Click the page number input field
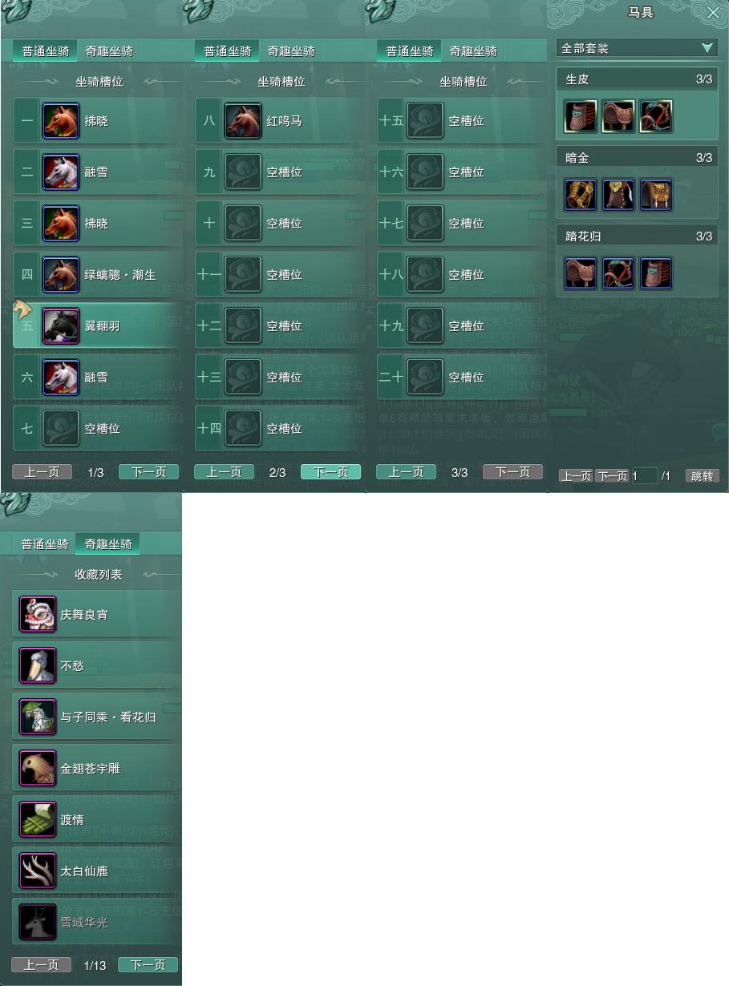The height and width of the screenshot is (986, 729). [x=644, y=476]
